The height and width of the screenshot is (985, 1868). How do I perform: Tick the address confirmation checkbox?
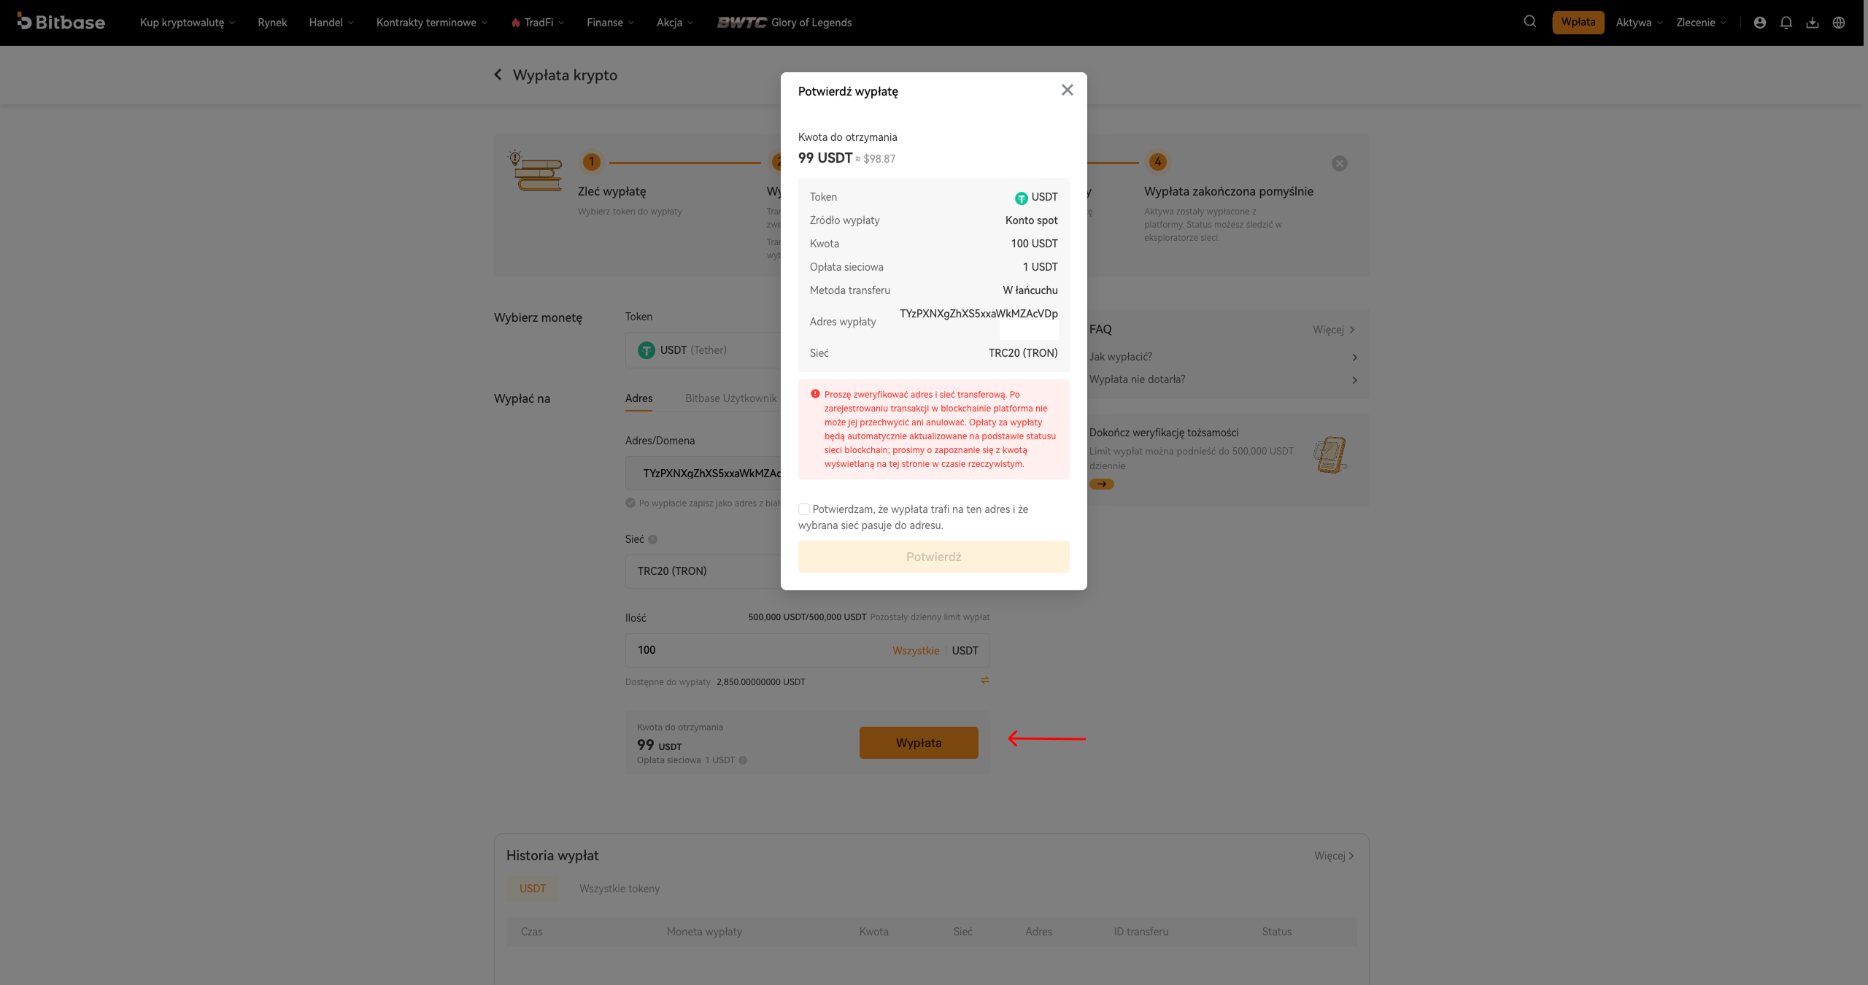coord(804,509)
